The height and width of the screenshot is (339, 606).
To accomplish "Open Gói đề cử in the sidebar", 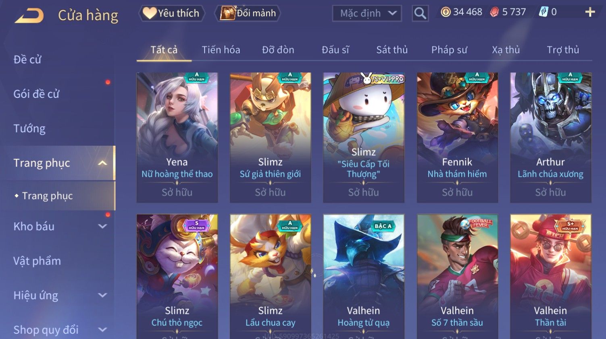I will tap(36, 94).
